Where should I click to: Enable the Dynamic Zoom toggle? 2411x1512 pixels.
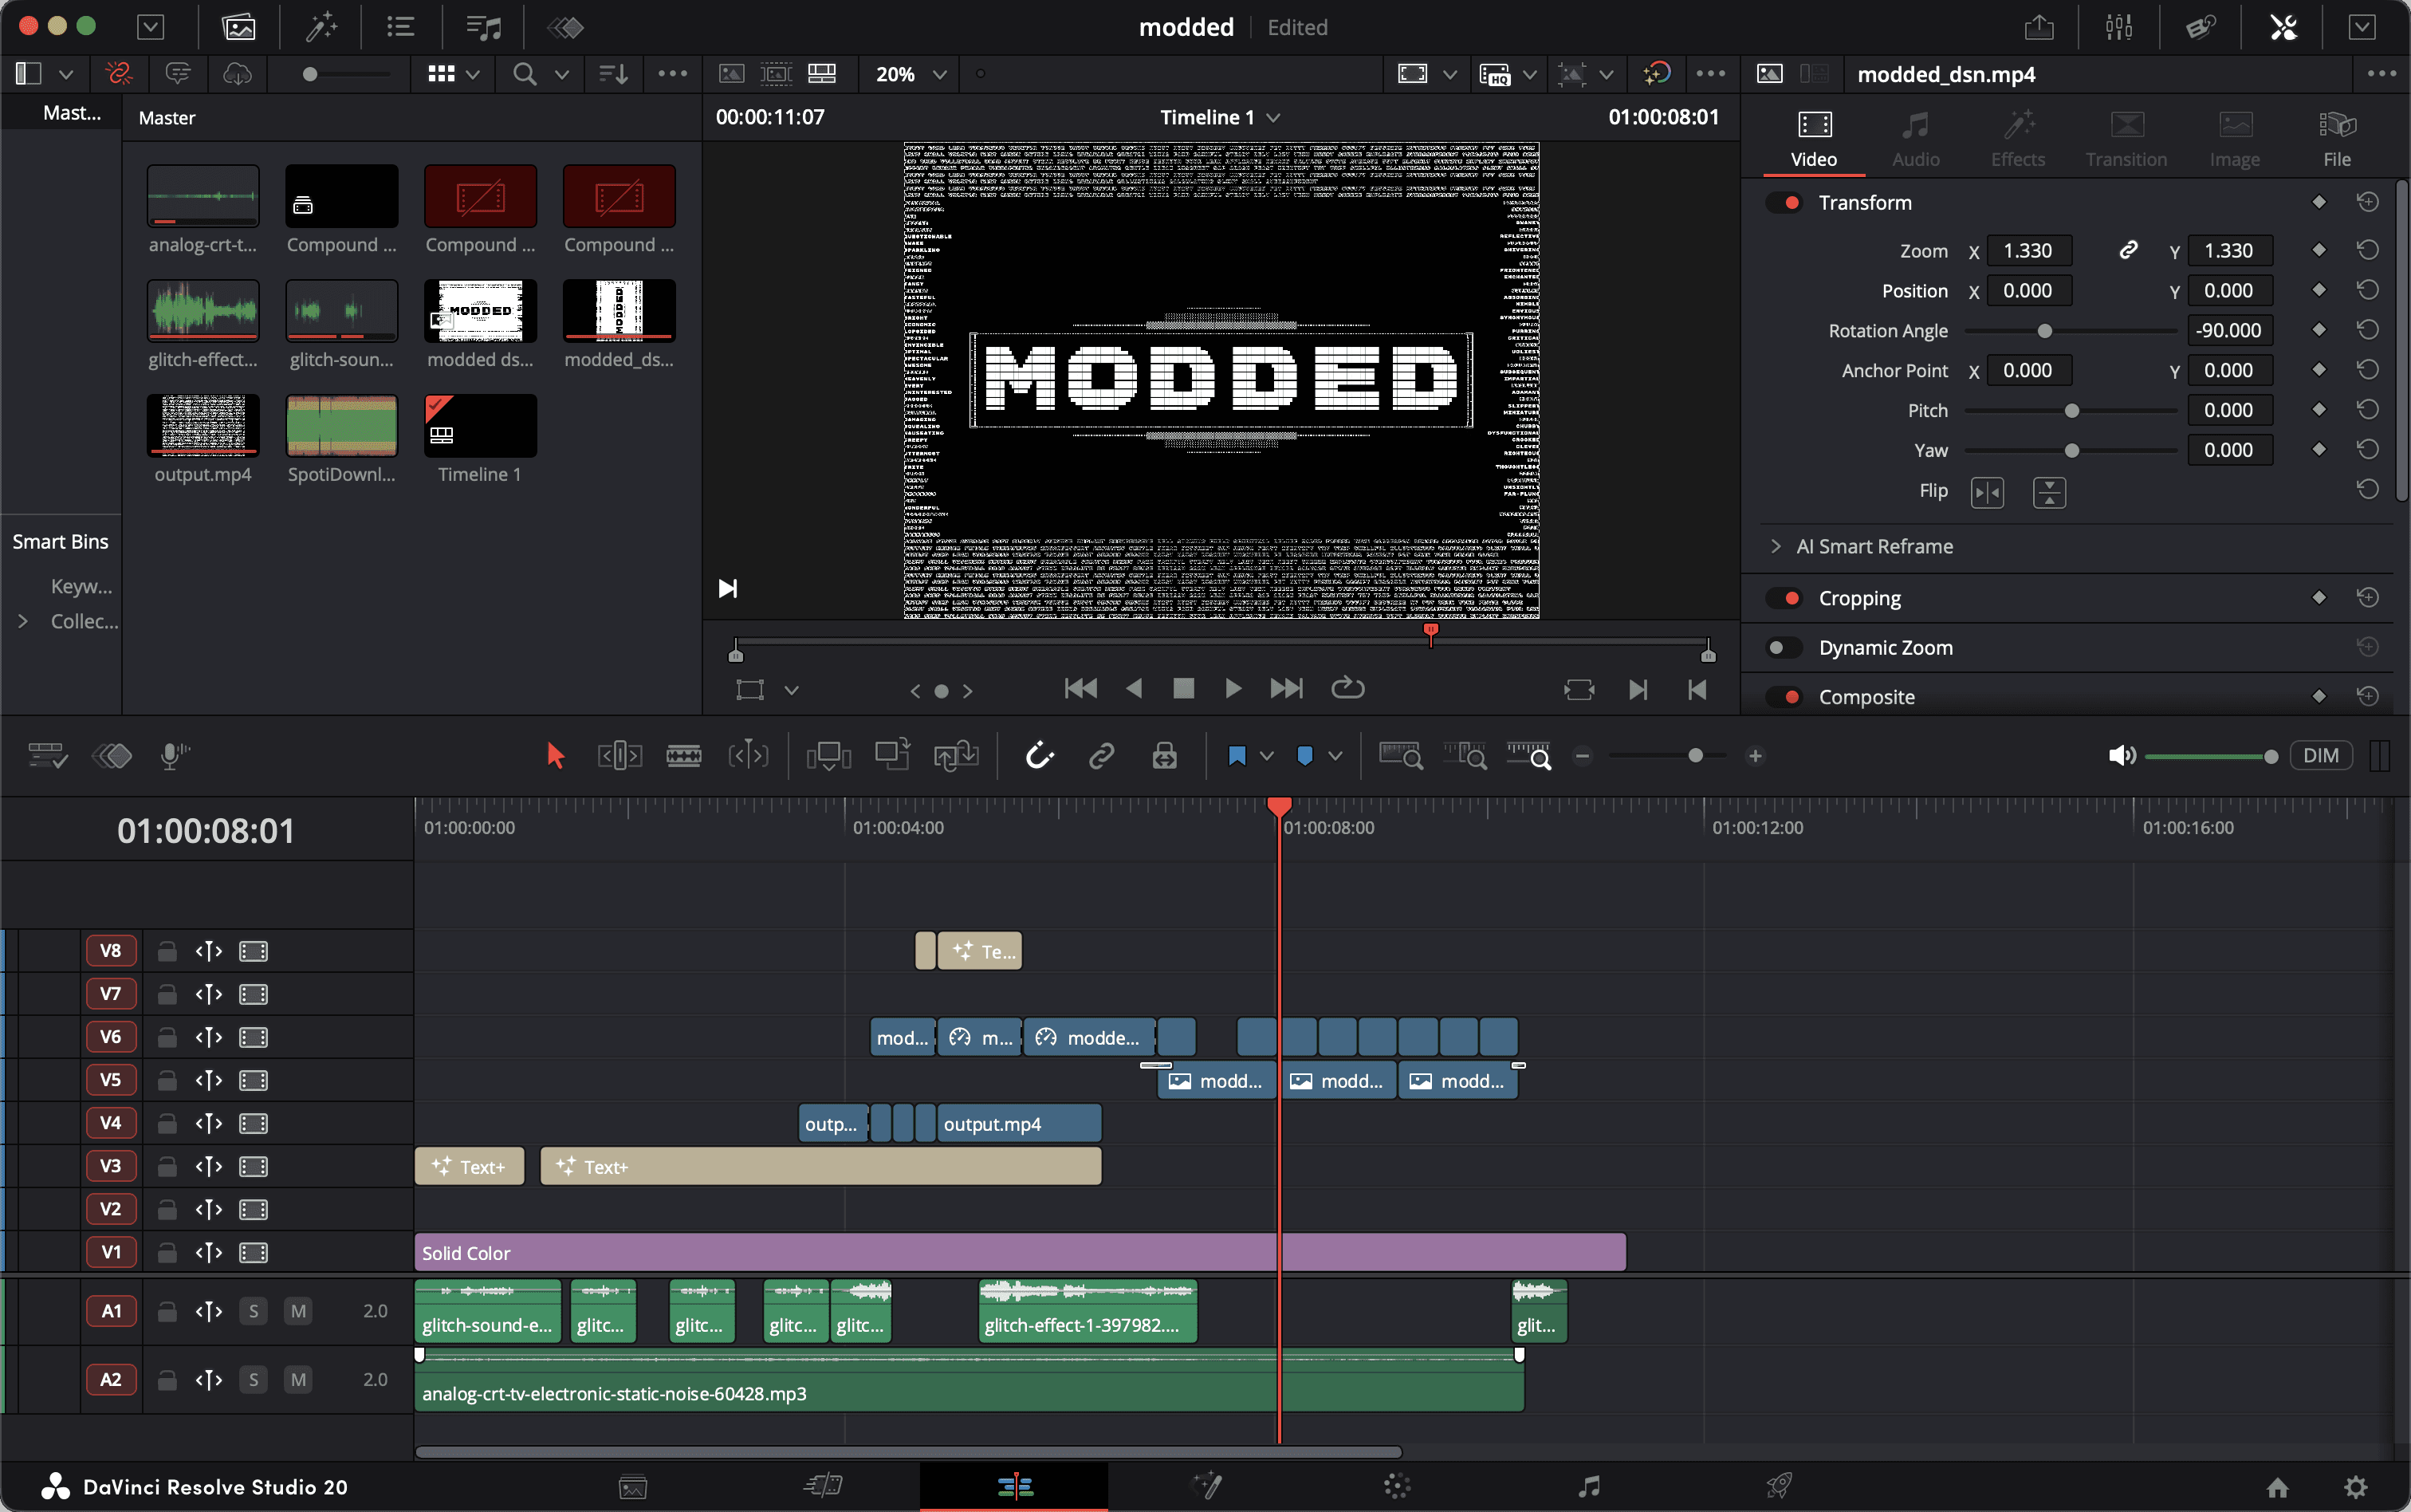tap(1784, 648)
